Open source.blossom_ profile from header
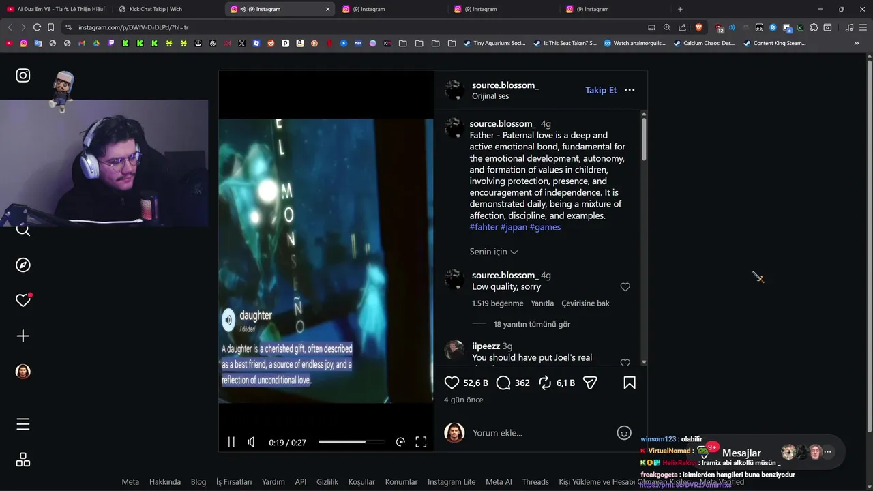Viewport: 873px width, 491px height. (505, 85)
